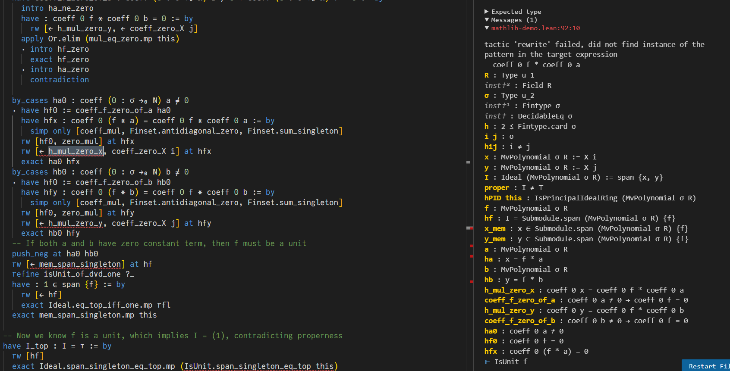
Task: Select the coeff_f_zero_of_a hypothesis in infoview
Action: click(519, 300)
